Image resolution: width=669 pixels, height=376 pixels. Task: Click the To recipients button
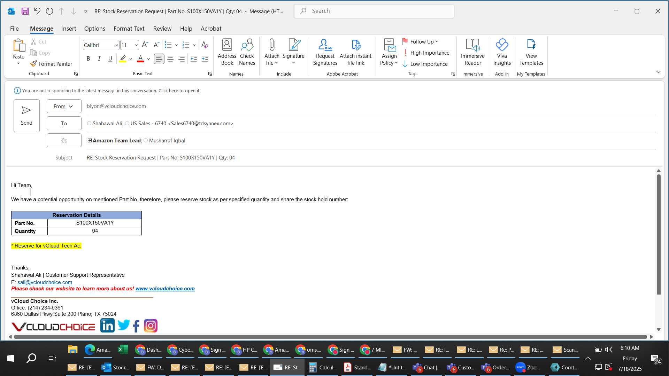(x=64, y=123)
